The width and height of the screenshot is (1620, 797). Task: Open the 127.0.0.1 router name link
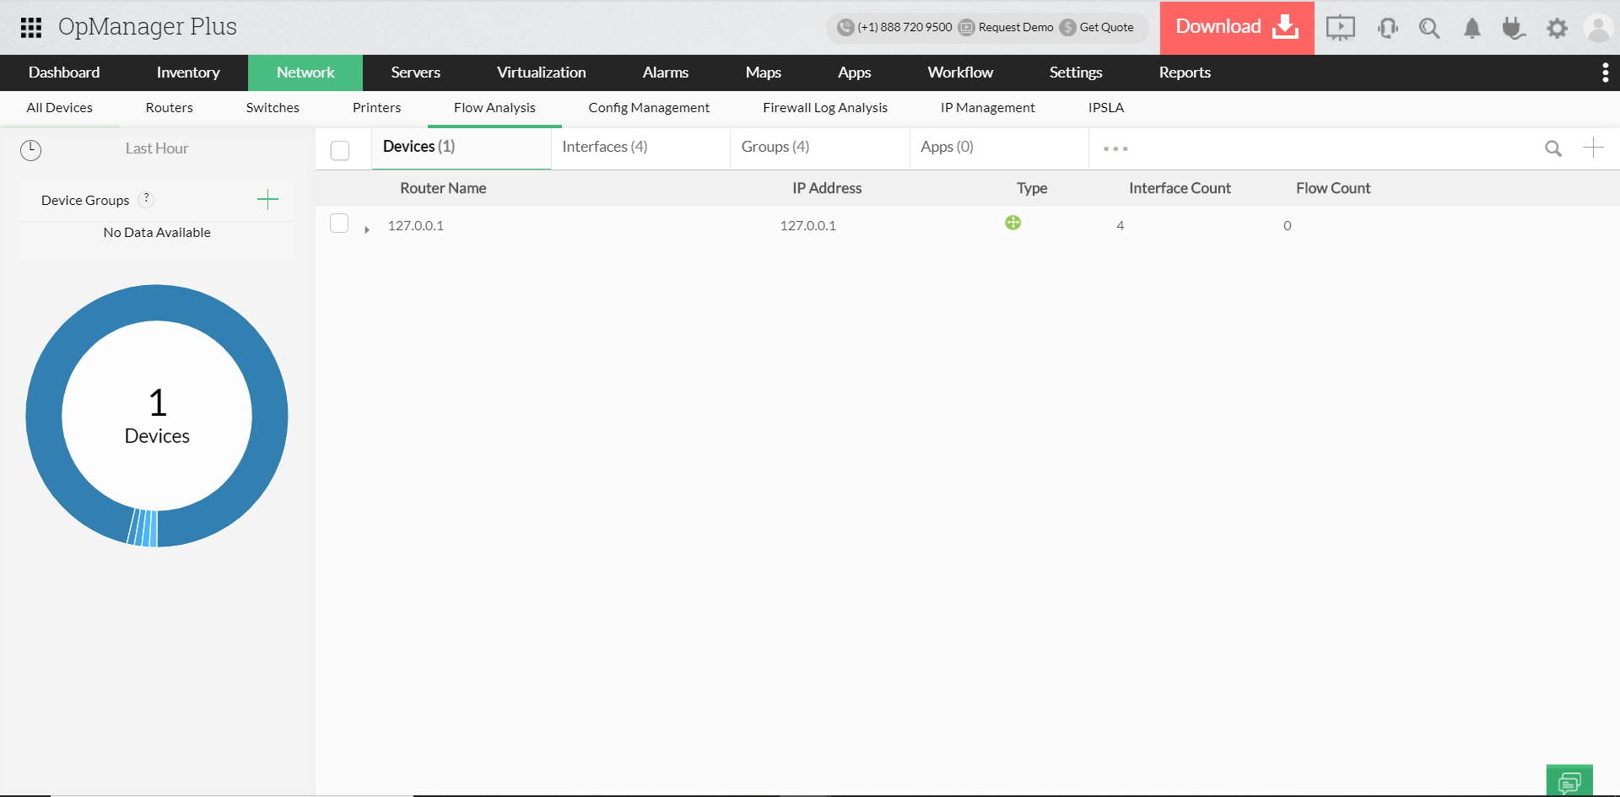pos(416,226)
